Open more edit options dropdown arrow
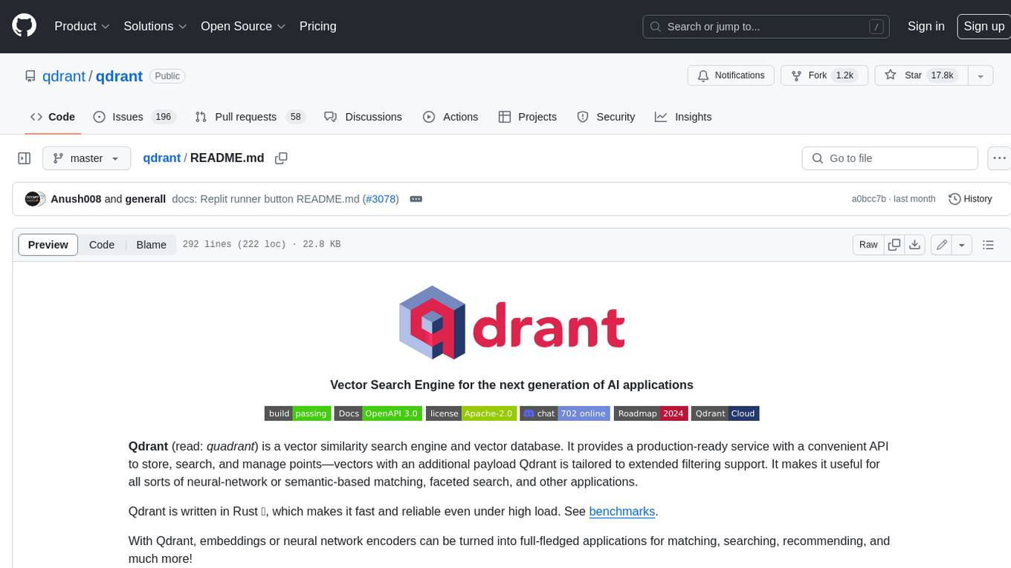The image size is (1011, 568). tap(962, 245)
